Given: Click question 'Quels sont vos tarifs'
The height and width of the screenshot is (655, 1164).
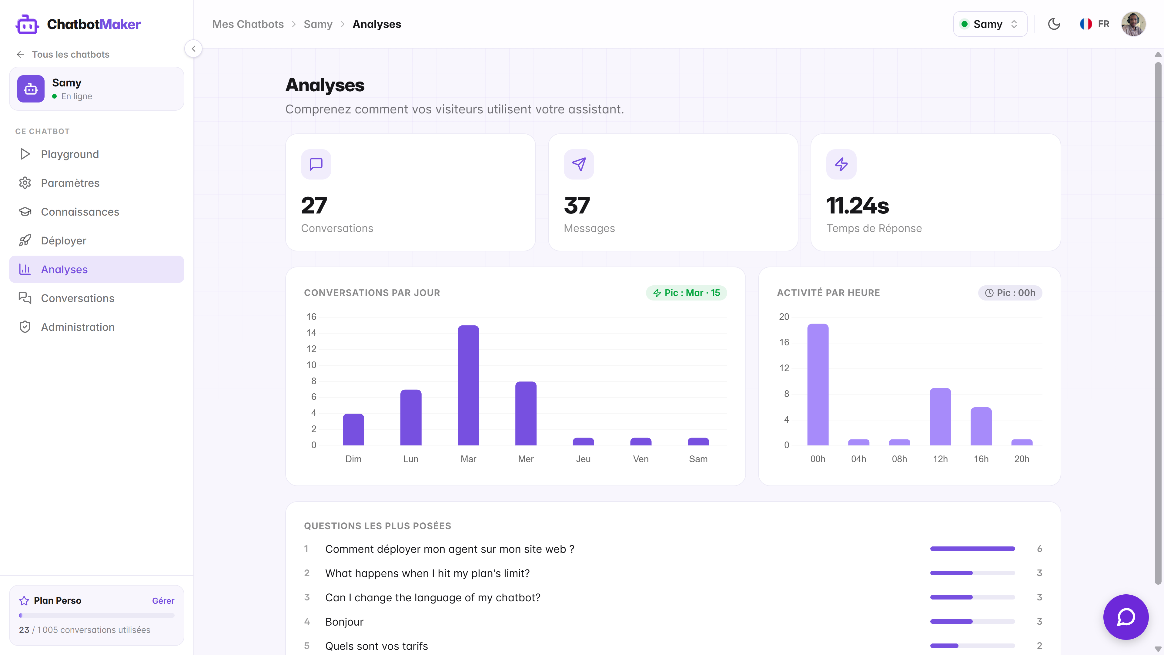Looking at the screenshot, I should pos(376,646).
